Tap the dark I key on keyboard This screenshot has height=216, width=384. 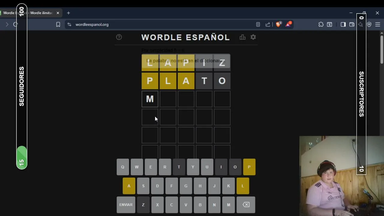(x=221, y=167)
